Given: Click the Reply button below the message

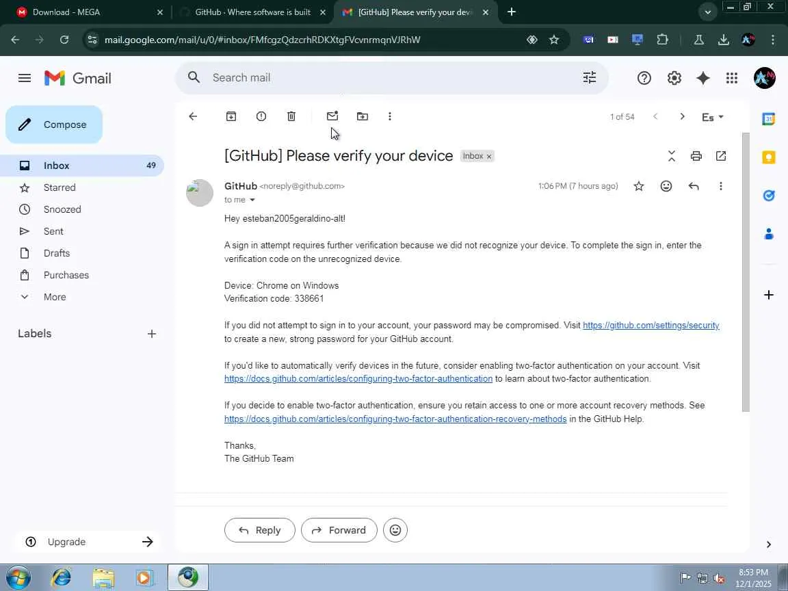Looking at the screenshot, I should 260,530.
